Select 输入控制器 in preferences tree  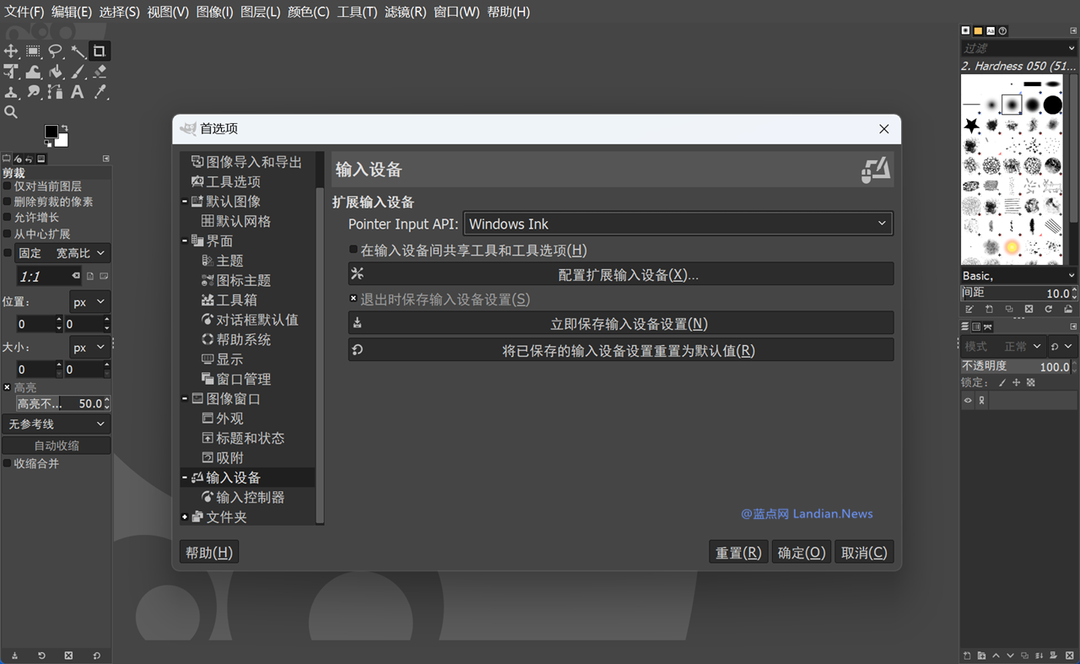pyautogui.click(x=250, y=497)
